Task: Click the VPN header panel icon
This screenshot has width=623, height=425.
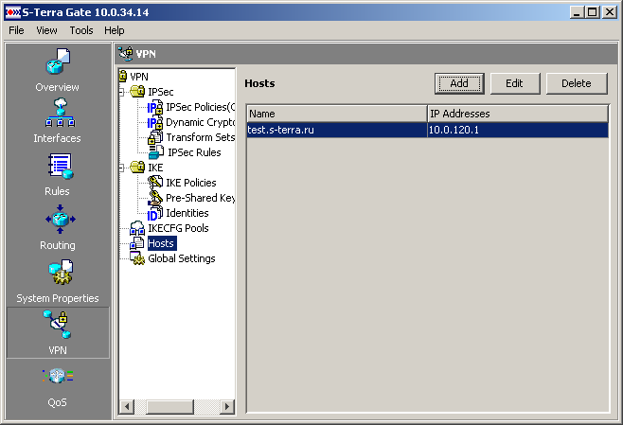Action: pos(126,54)
